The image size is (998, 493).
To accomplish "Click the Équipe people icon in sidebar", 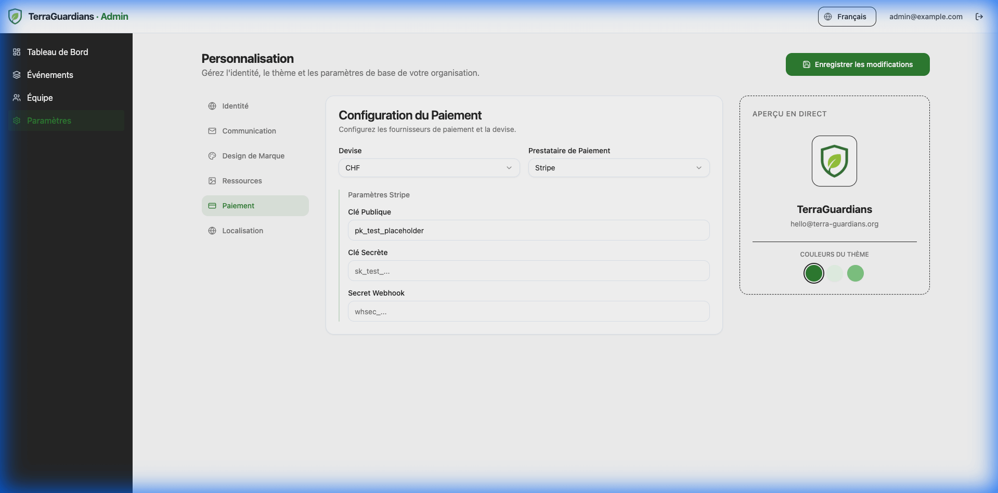I will (x=17, y=98).
